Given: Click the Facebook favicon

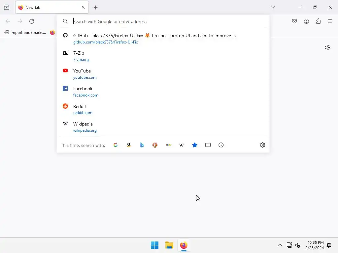Looking at the screenshot, I should pyautogui.click(x=65, y=88).
